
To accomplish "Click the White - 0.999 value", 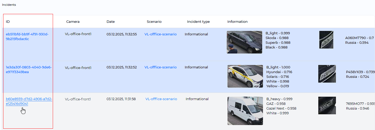I will pyautogui.click(x=278, y=113).
